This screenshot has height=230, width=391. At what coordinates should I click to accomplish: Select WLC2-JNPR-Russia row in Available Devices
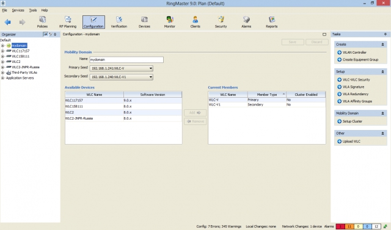click(123, 118)
